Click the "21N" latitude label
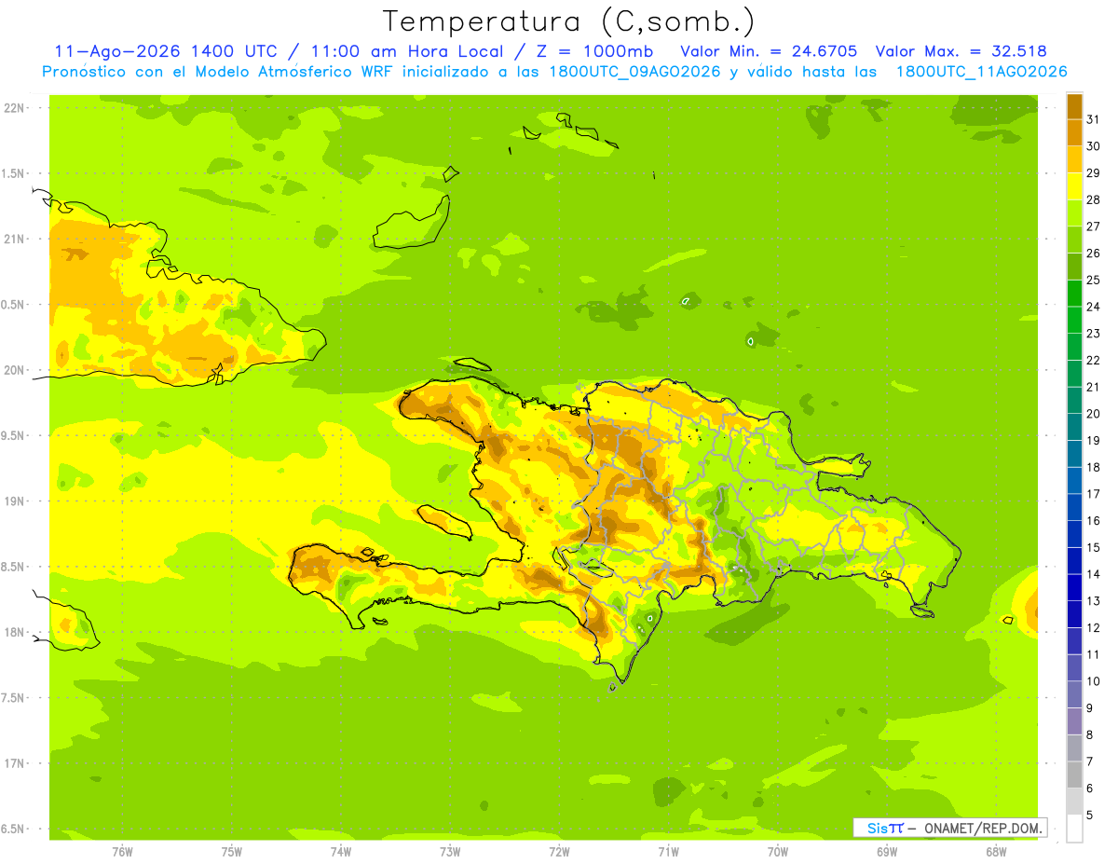Viewport: 1118px width, 864px height. point(14,239)
